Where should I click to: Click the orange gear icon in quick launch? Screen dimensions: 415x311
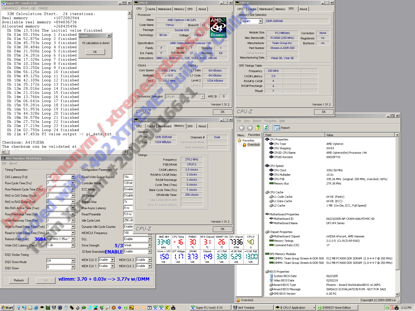(x=114, y=308)
